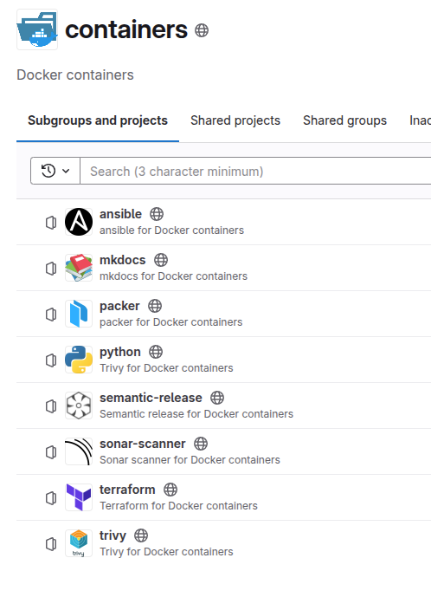The image size is (431, 597).
Task: Open the sonar-scanner project link
Action: 143,444
